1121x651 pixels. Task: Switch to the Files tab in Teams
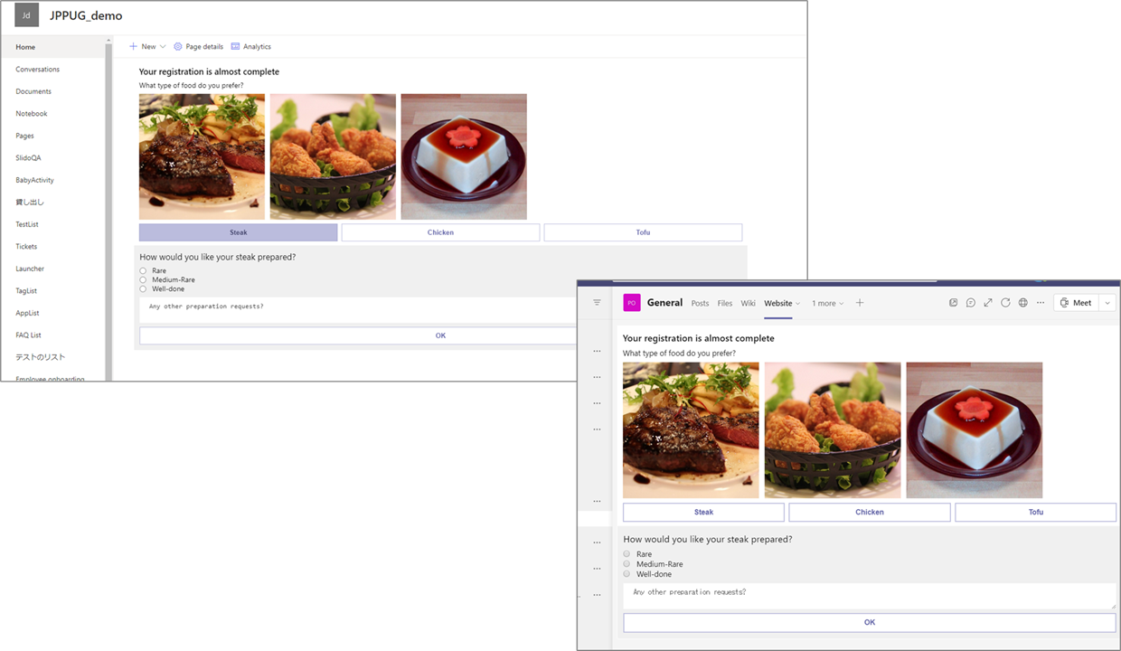725,304
